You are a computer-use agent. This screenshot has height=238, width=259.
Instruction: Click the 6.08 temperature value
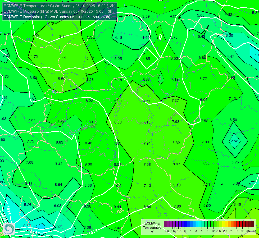[x=118, y=122]
